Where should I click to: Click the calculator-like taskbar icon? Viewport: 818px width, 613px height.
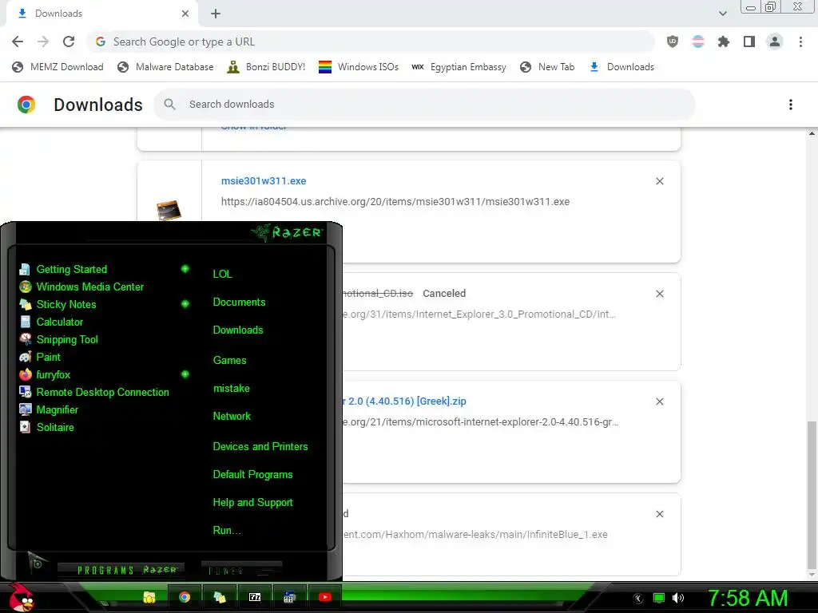289,597
